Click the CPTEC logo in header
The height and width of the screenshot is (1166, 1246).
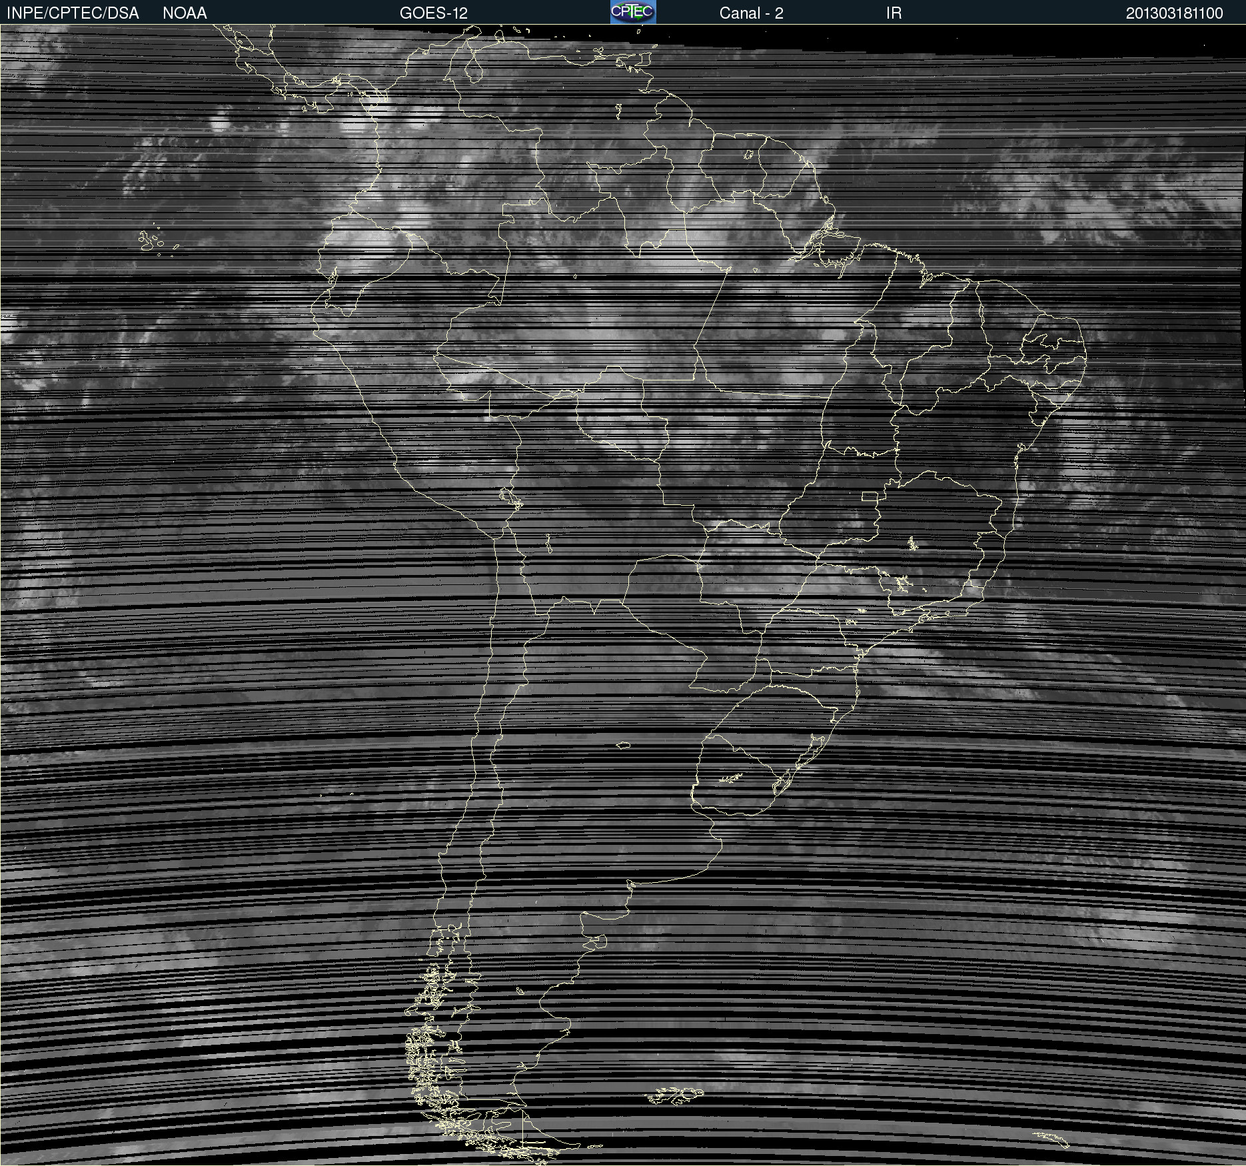coord(633,12)
